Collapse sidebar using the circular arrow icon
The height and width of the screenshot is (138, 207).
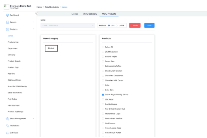(37, 13)
